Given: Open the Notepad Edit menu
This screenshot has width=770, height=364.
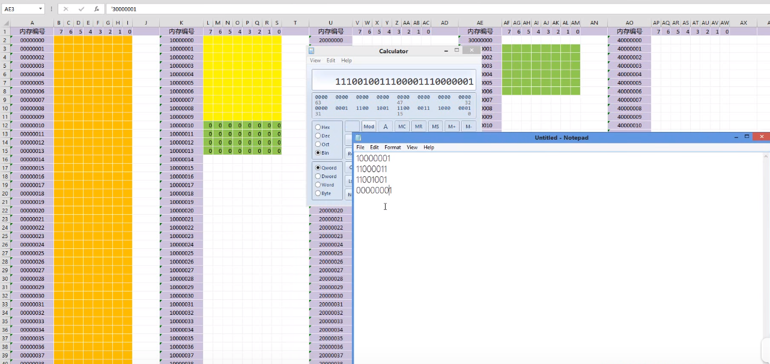Looking at the screenshot, I should click(x=374, y=147).
